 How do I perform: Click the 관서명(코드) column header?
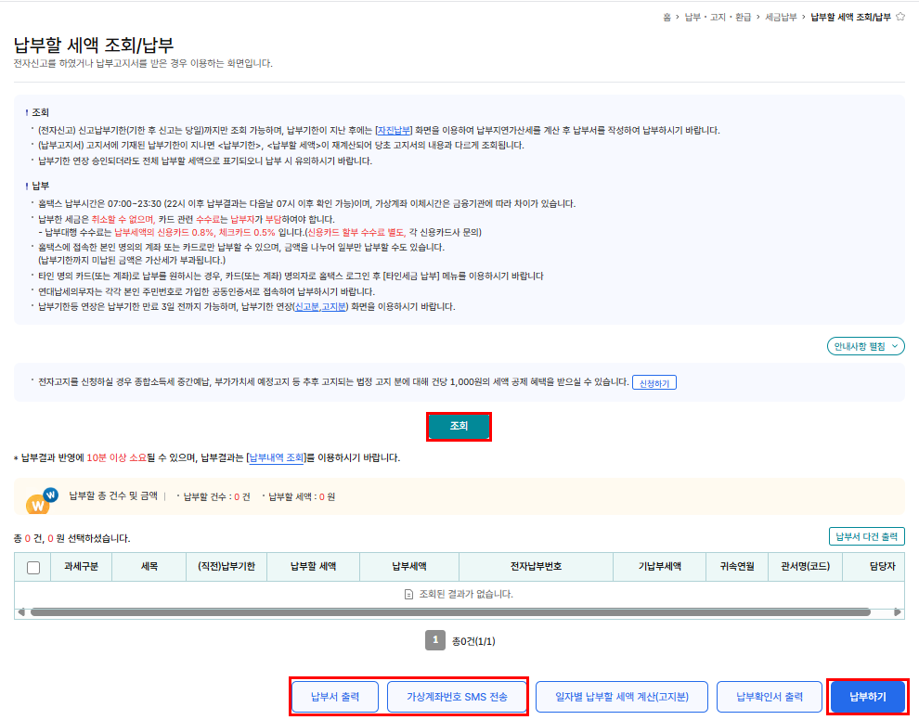805,567
